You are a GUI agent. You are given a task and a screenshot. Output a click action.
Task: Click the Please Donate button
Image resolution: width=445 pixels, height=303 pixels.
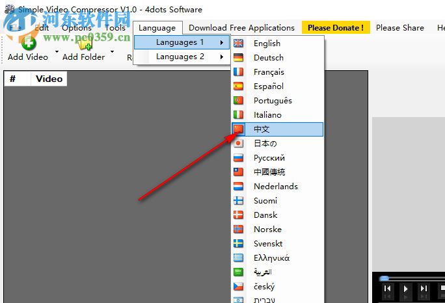click(336, 28)
